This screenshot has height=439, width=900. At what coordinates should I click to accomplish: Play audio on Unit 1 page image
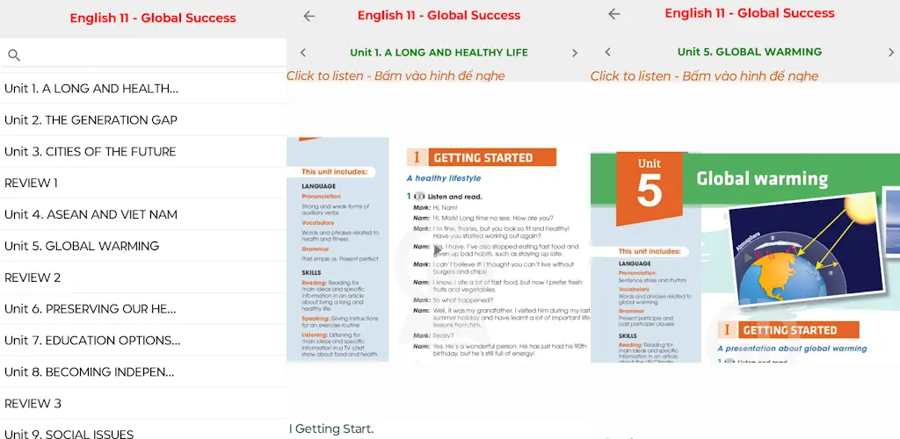point(438,250)
